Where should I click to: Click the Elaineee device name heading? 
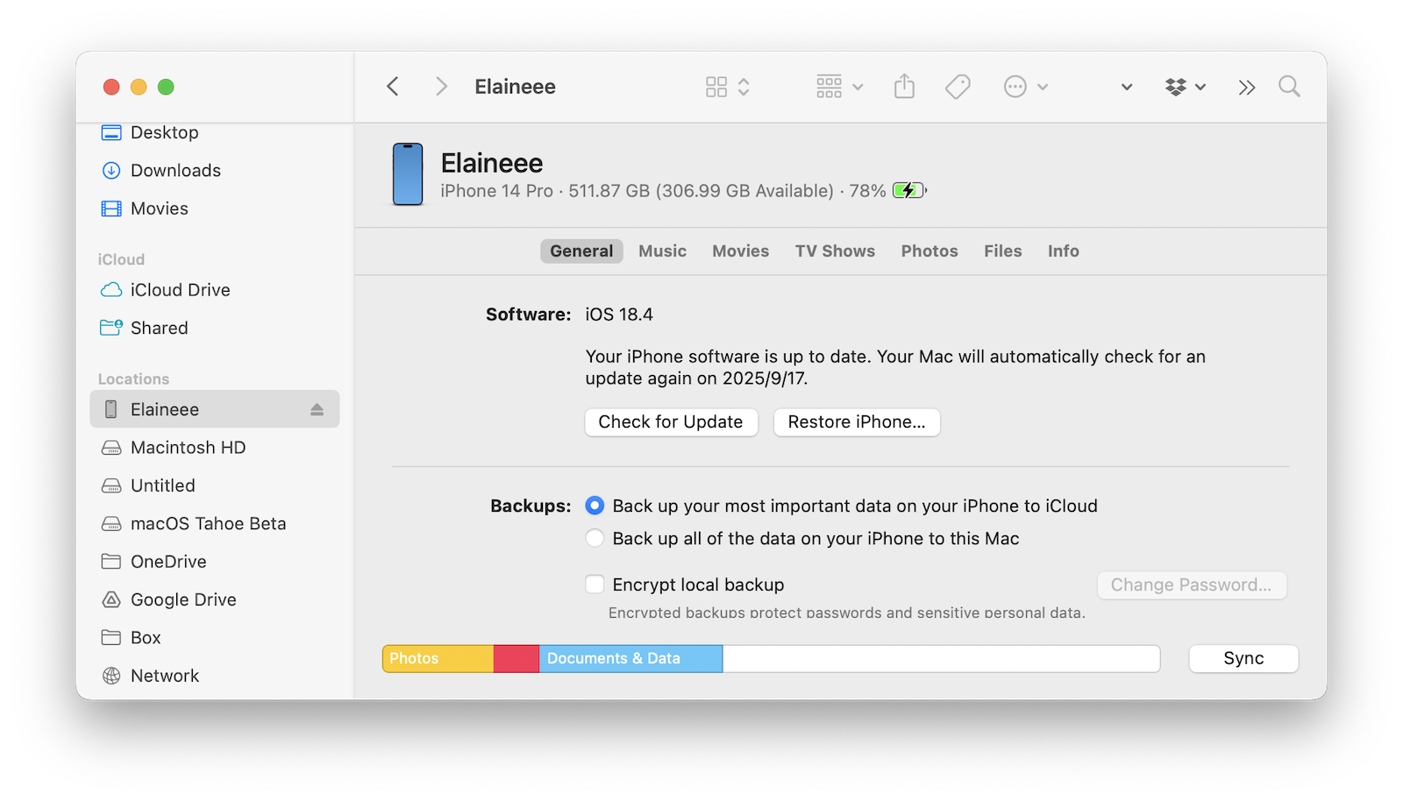492,163
